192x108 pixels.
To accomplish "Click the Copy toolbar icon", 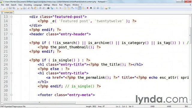I will [x=32, y=8].
